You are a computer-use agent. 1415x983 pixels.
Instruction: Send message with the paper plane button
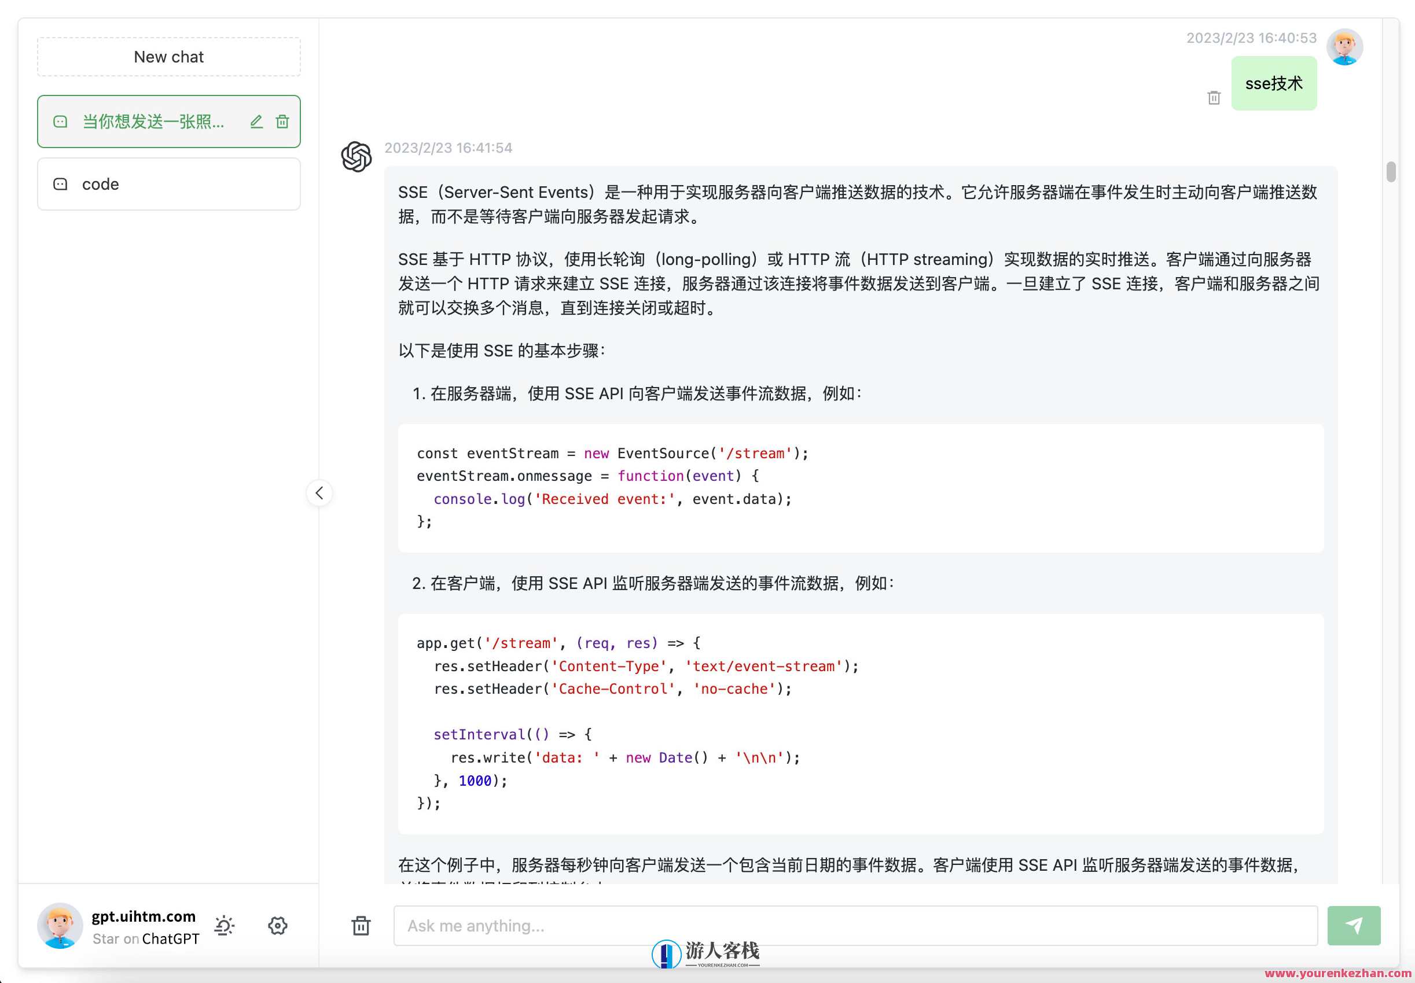point(1354,925)
